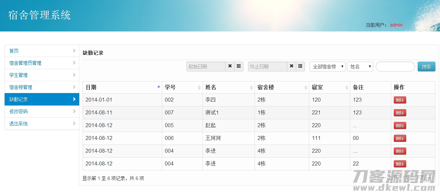Screen dimensions: 440x193
Task: Open 学生管理 in the sidebar
Action: tap(42, 75)
